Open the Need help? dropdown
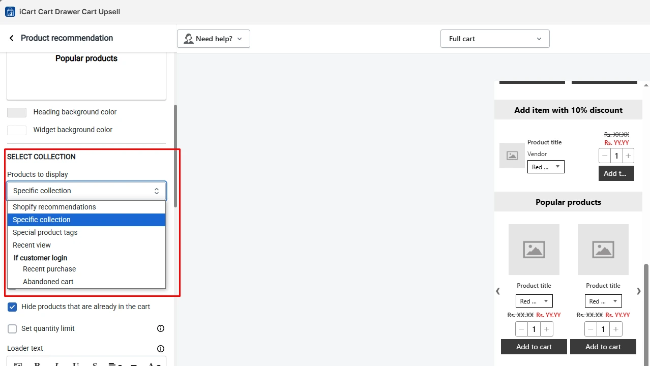 pyautogui.click(x=214, y=39)
